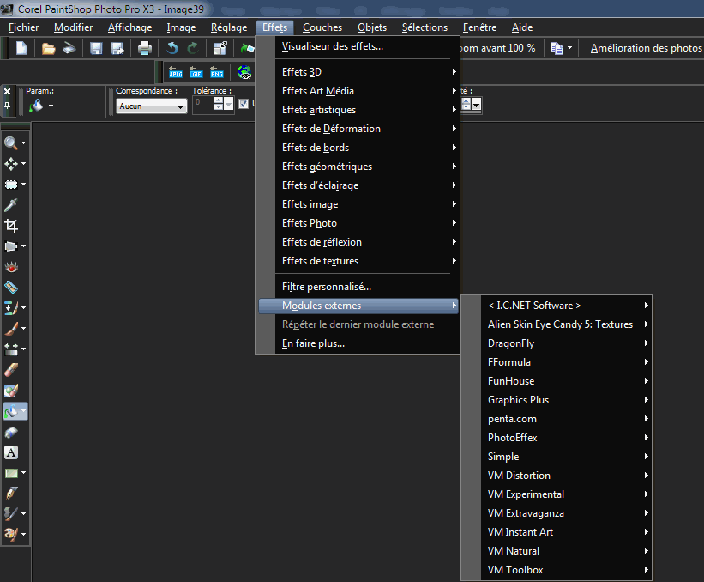Click Filtre personnalisé... menu entry
Screen dimensions: 704x582
(x=327, y=287)
